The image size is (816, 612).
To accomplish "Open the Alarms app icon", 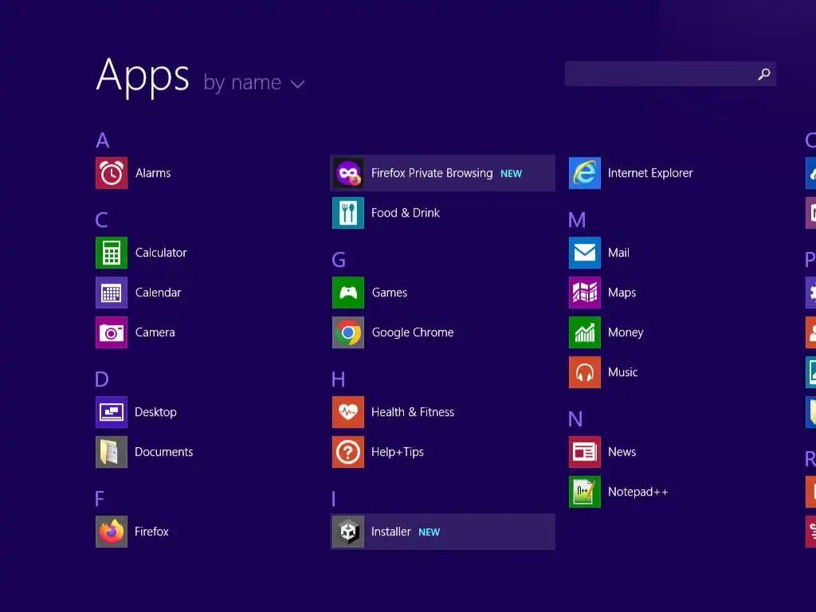I will click(x=112, y=173).
